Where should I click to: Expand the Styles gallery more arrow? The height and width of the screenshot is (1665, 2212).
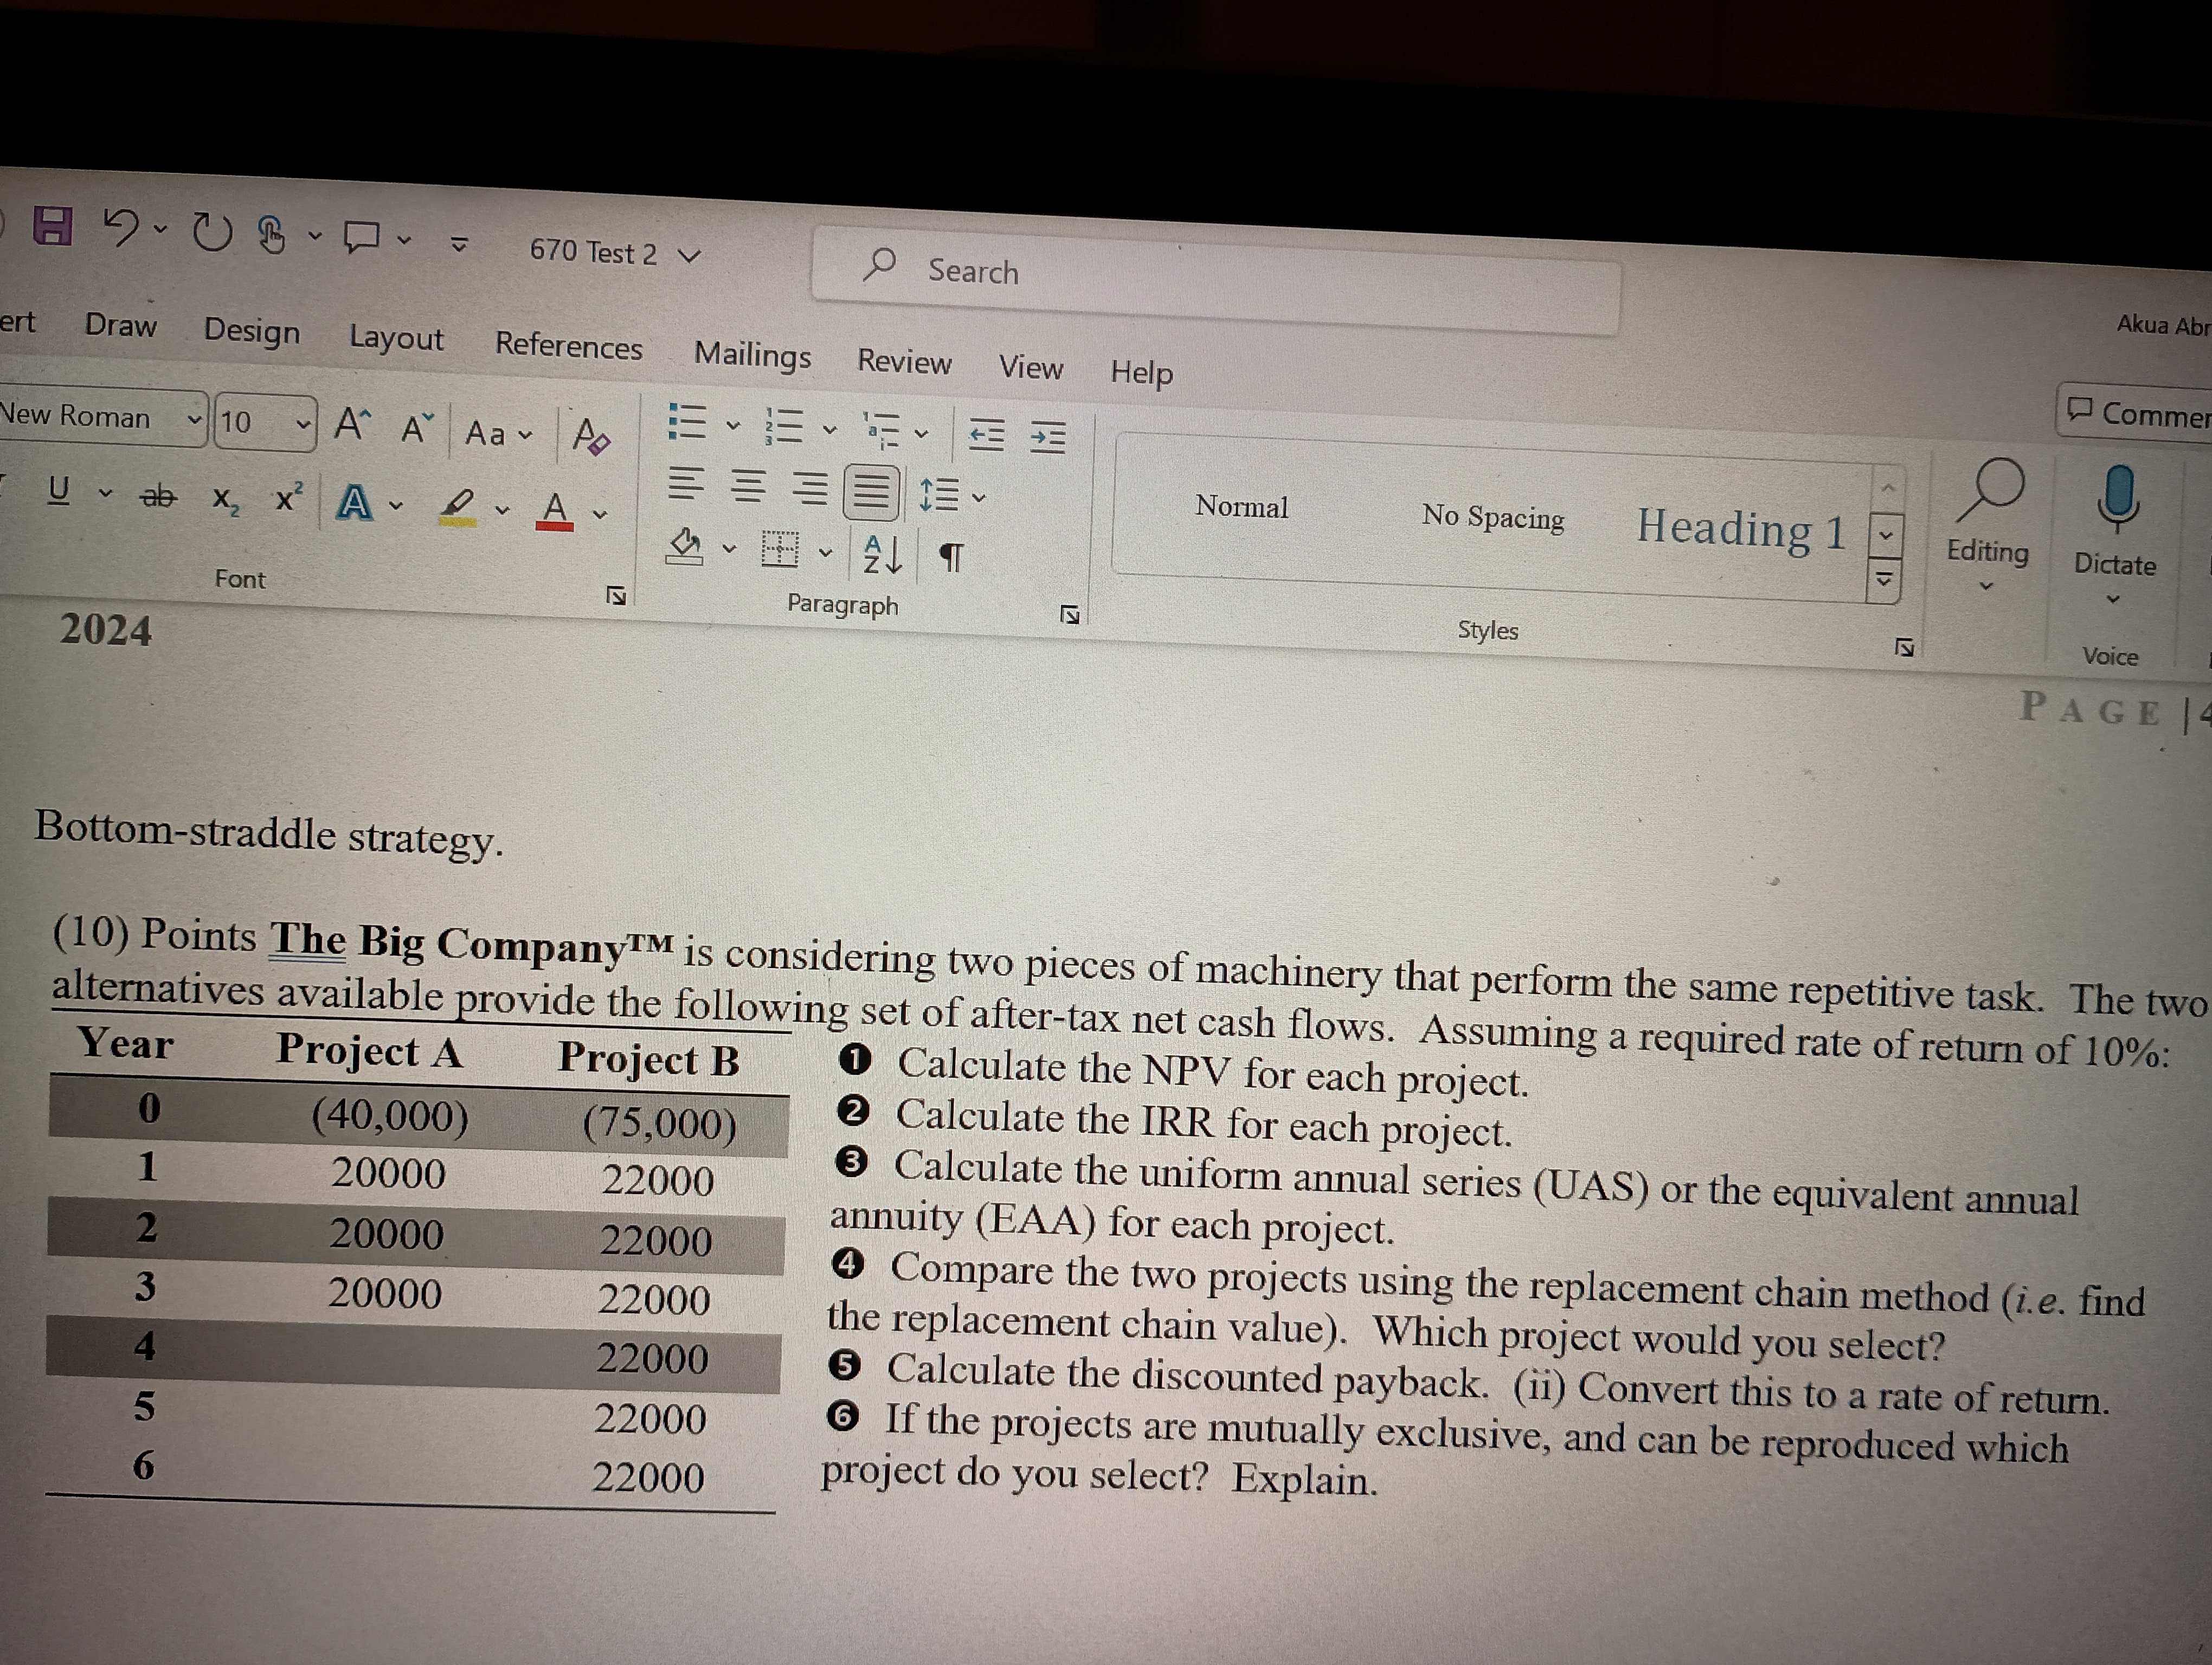1884,579
